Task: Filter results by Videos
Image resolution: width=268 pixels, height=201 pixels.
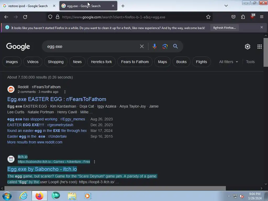Action: (x=33, y=62)
